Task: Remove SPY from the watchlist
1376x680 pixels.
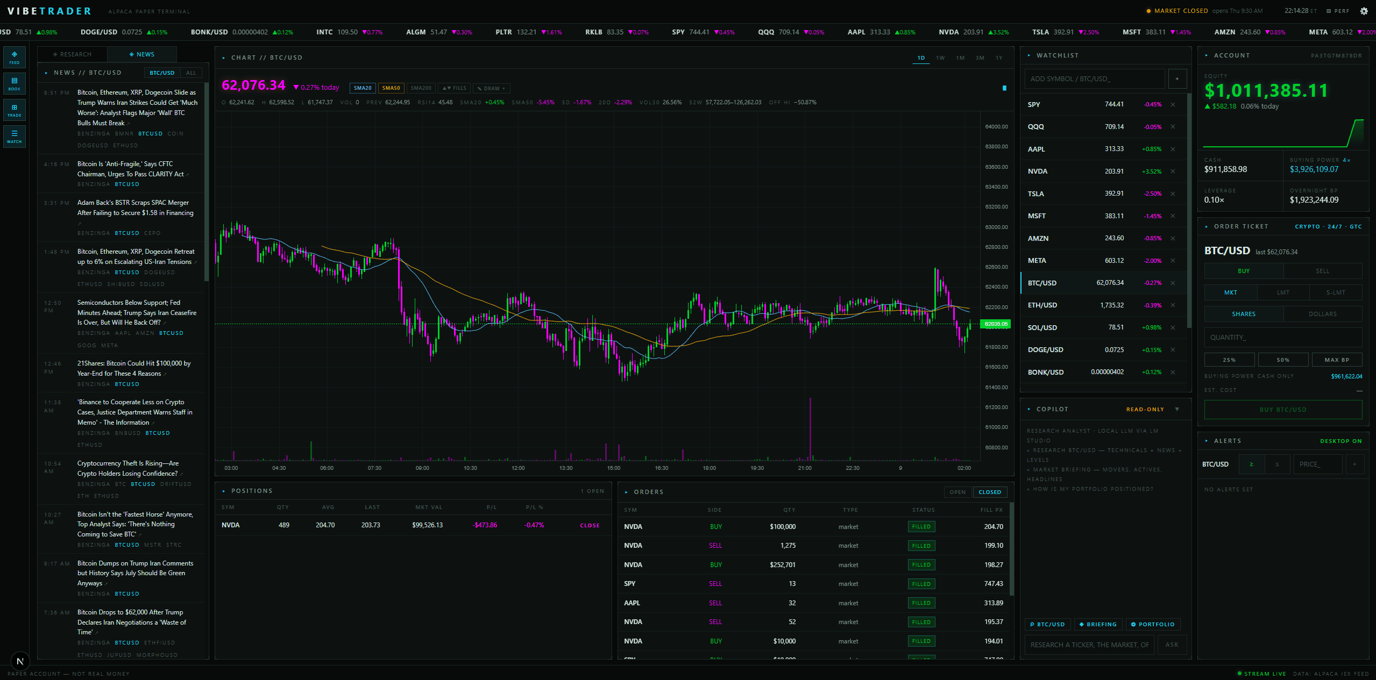Action: point(1173,104)
